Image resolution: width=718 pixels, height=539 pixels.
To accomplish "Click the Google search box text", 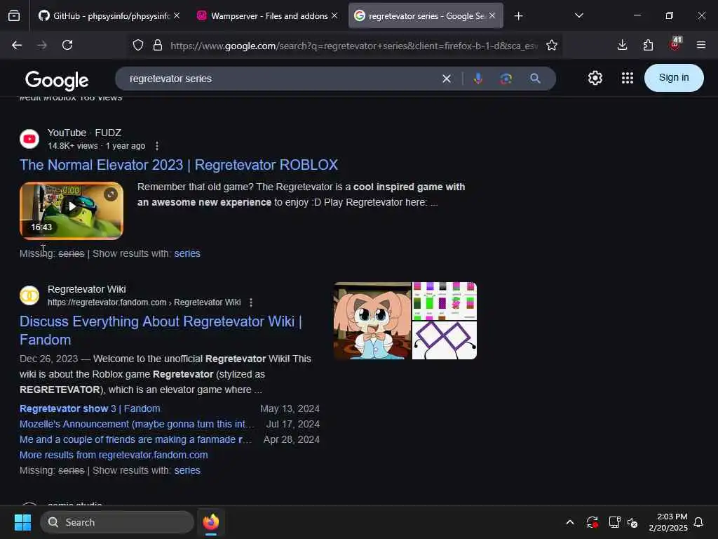I will coord(170,79).
